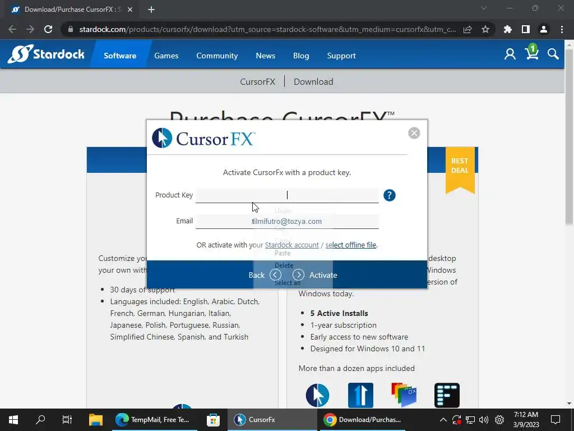Show hidden system tray icons

(443, 420)
